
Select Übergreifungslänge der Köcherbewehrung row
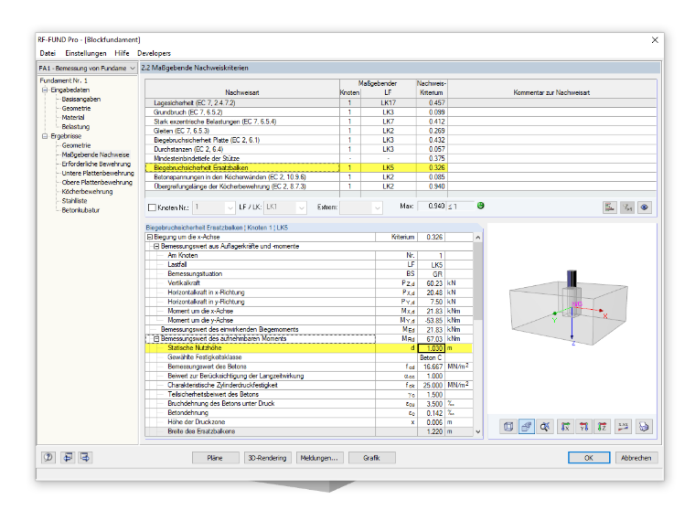tap(401, 186)
